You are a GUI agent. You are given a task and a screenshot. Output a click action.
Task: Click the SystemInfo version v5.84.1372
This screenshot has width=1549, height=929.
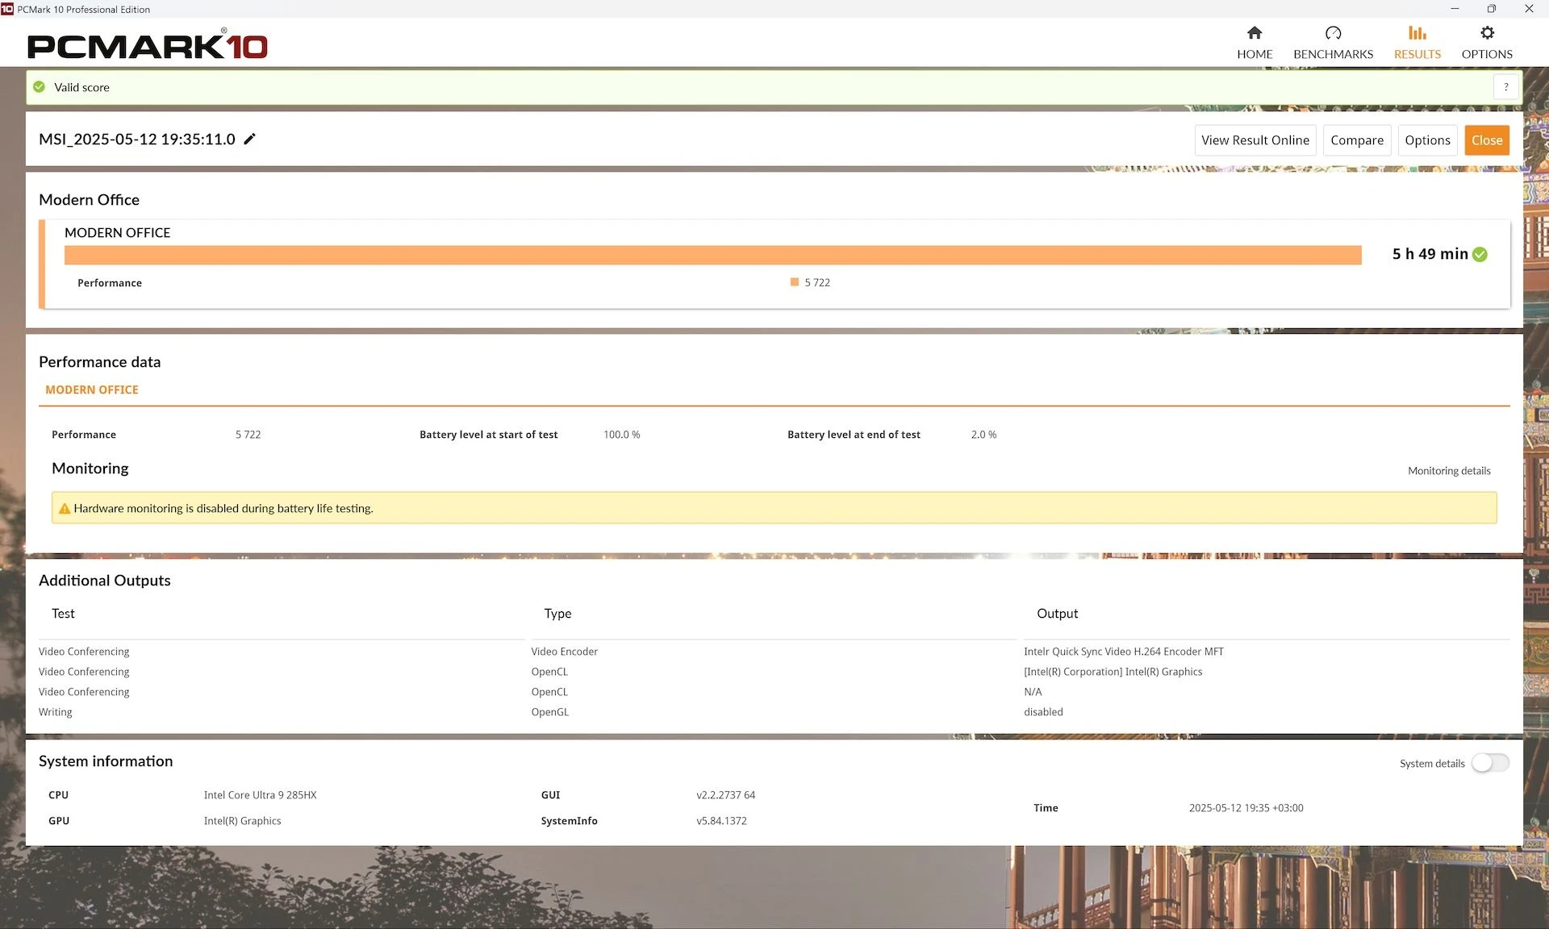(722, 821)
